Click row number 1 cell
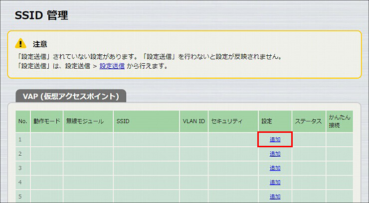 tap(23, 140)
